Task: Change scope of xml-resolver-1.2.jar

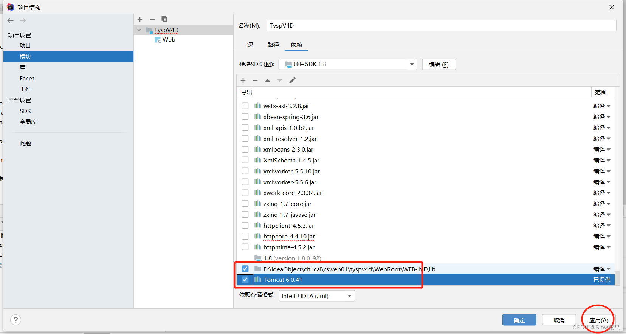Action: click(x=602, y=139)
